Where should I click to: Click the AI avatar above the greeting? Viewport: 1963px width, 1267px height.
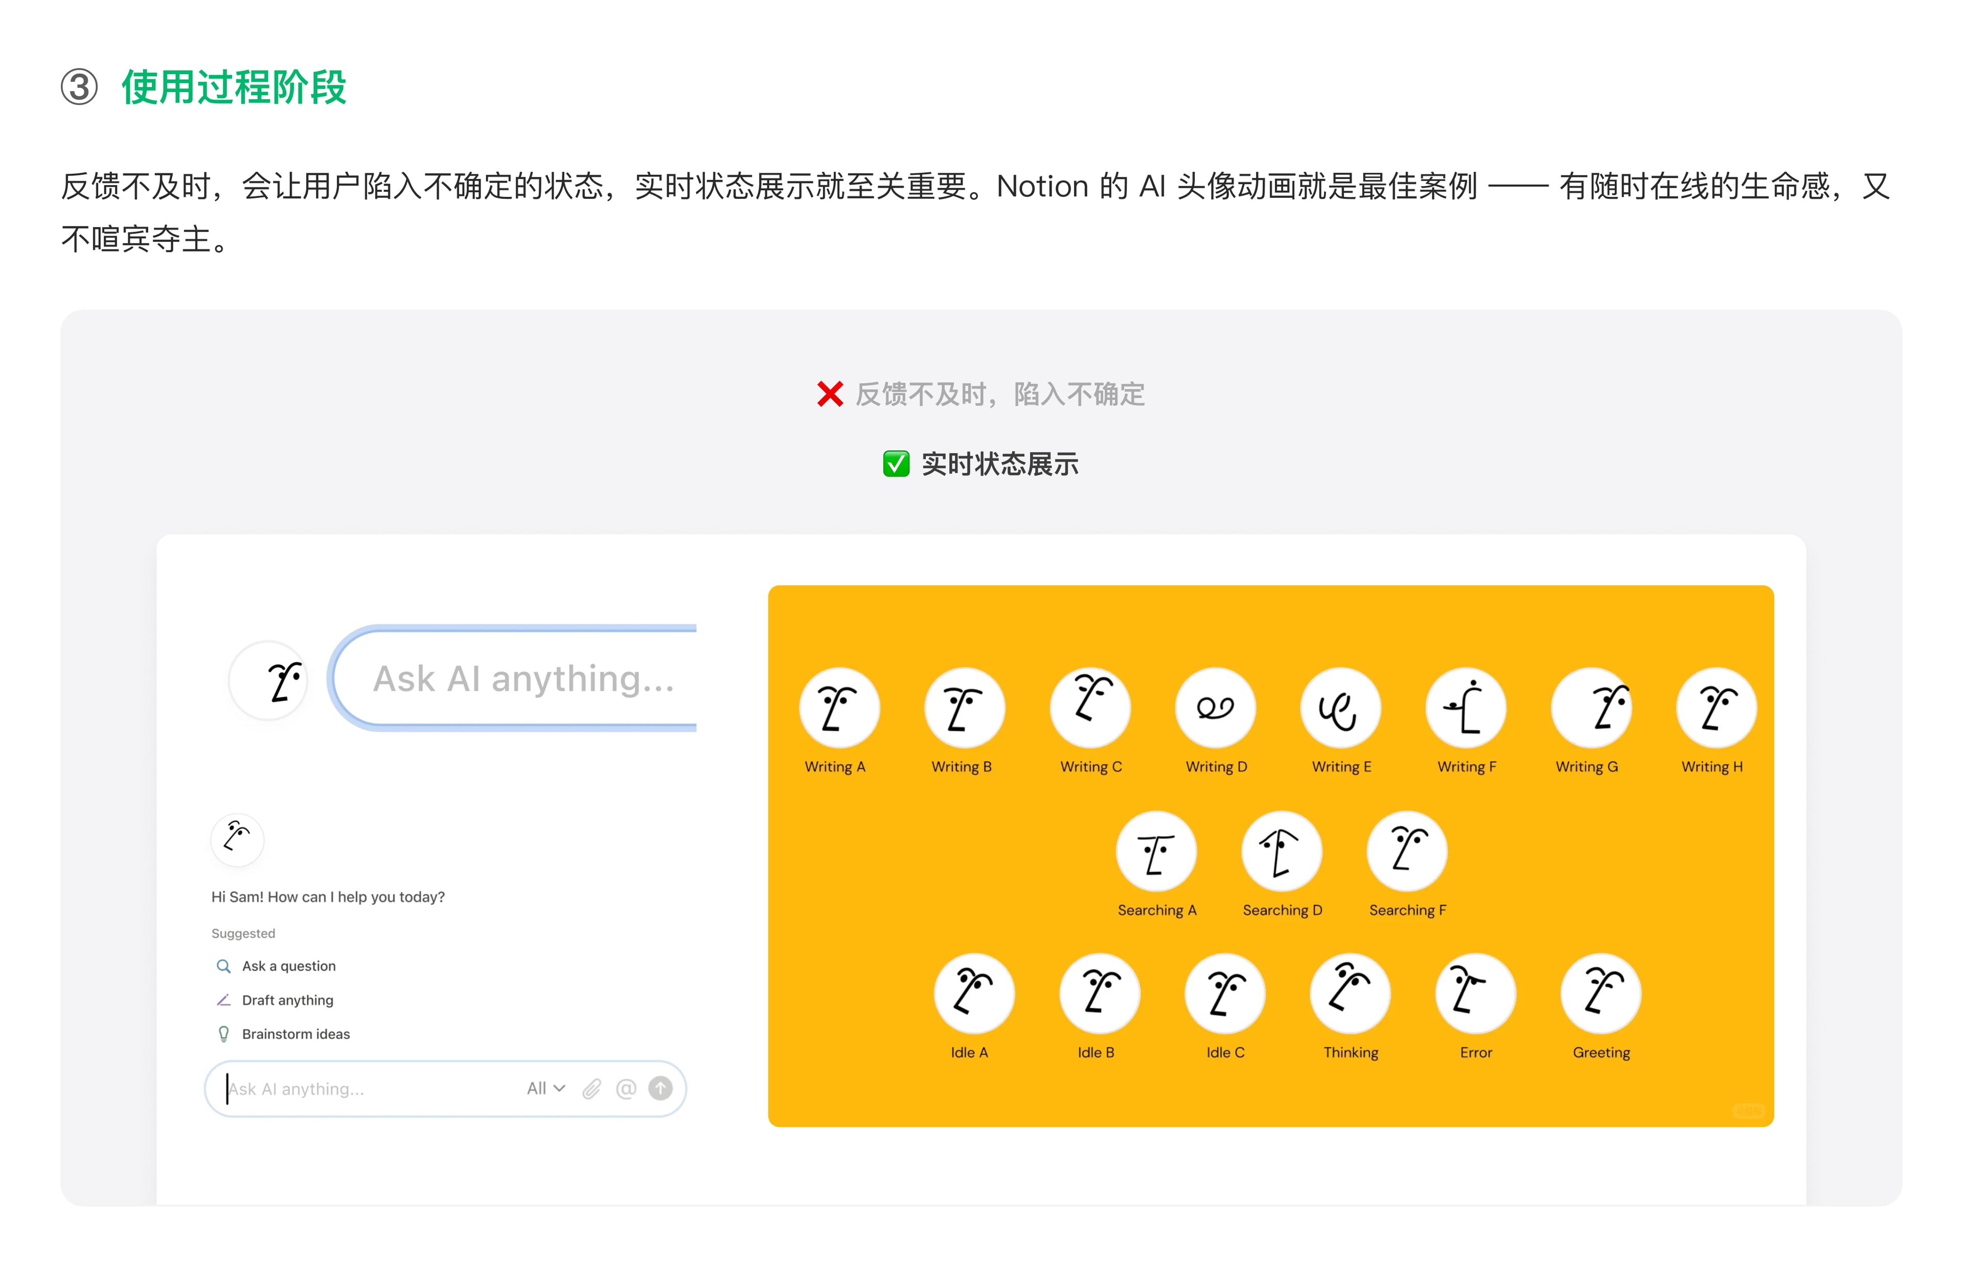coord(237,839)
